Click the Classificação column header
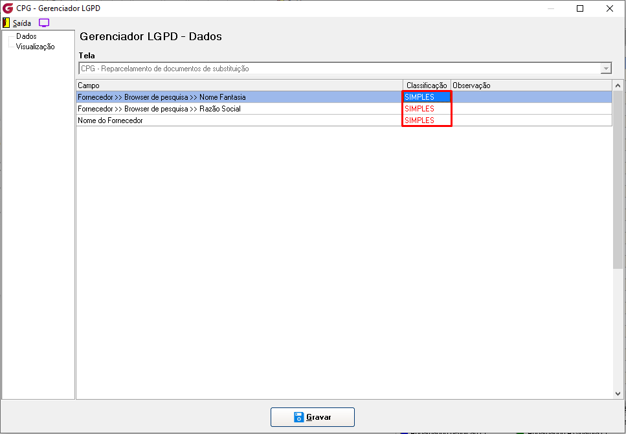 (x=427, y=86)
